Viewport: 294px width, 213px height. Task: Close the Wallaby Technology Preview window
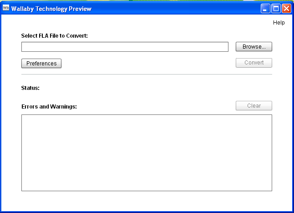point(287,9)
